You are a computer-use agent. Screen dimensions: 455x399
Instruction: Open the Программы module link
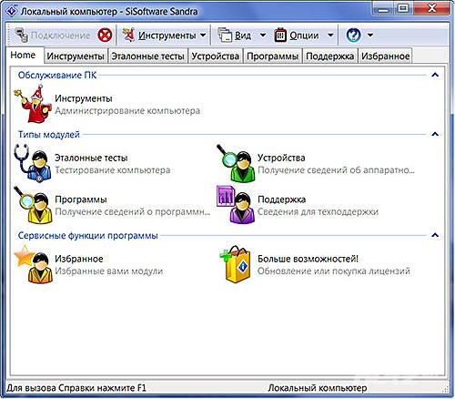tap(81, 199)
